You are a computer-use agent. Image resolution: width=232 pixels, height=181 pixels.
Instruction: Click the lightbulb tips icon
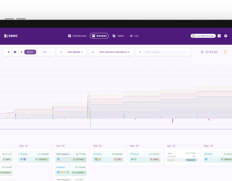225,52
